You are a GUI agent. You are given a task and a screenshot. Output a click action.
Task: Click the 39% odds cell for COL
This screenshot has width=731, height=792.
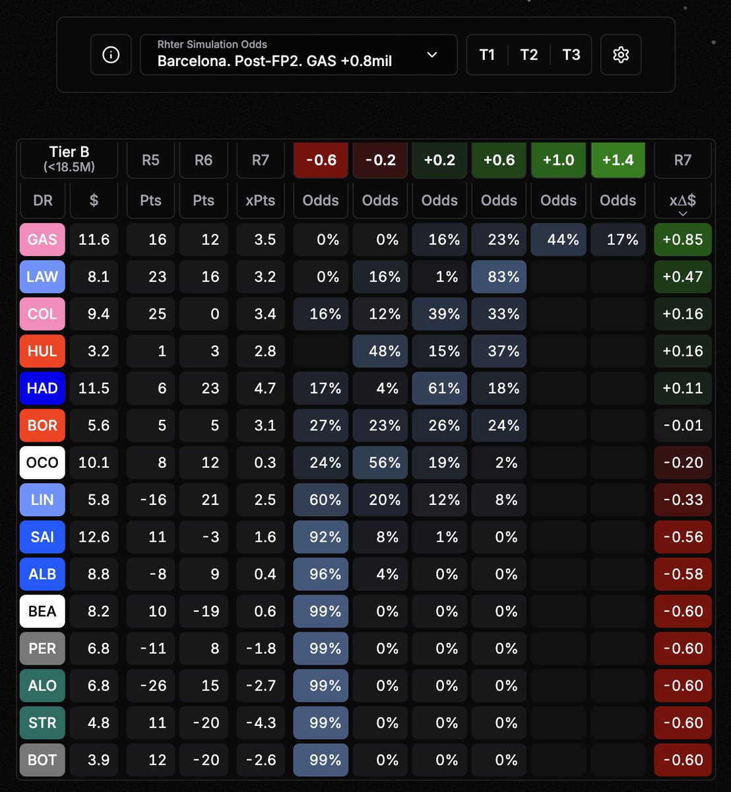pos(439,313)
